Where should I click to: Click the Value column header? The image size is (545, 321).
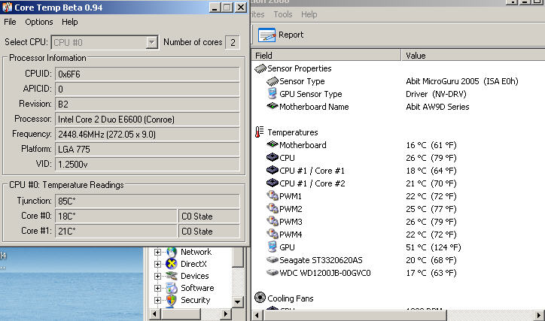(x=473, y=55)
